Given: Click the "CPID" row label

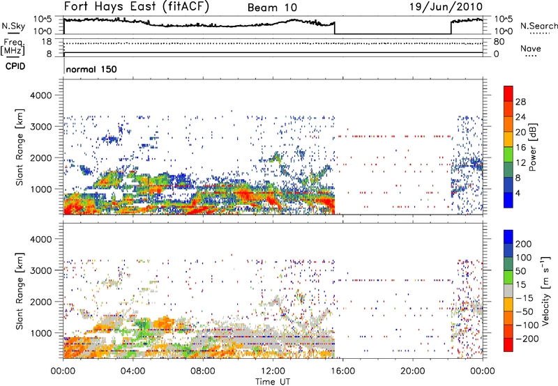Looking at the screenshot, I should (x=15, y=66).
